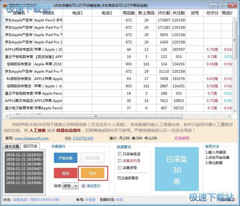The height and width of the screenshot is (206, 240).
Task: Select log entry 2018-11-21 10:19:33
Action: pos(24,155)
